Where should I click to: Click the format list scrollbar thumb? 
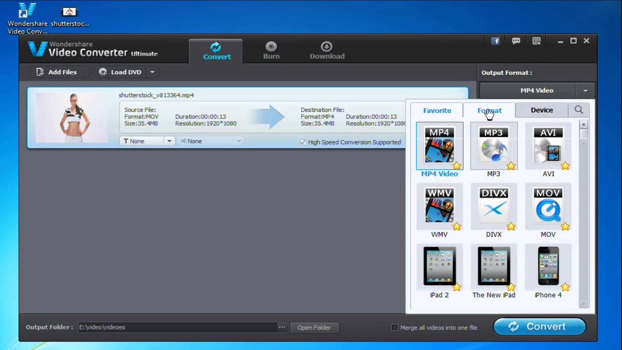pyautogui.click(x=584, y=134)
